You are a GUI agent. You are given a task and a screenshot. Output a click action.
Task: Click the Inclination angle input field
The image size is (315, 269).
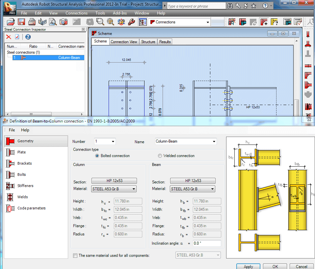pyautogui.click(x=206, y=243)
